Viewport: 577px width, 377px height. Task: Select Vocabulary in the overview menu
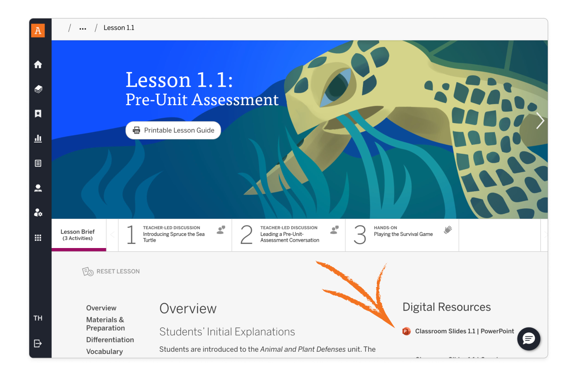pos(104,351)
